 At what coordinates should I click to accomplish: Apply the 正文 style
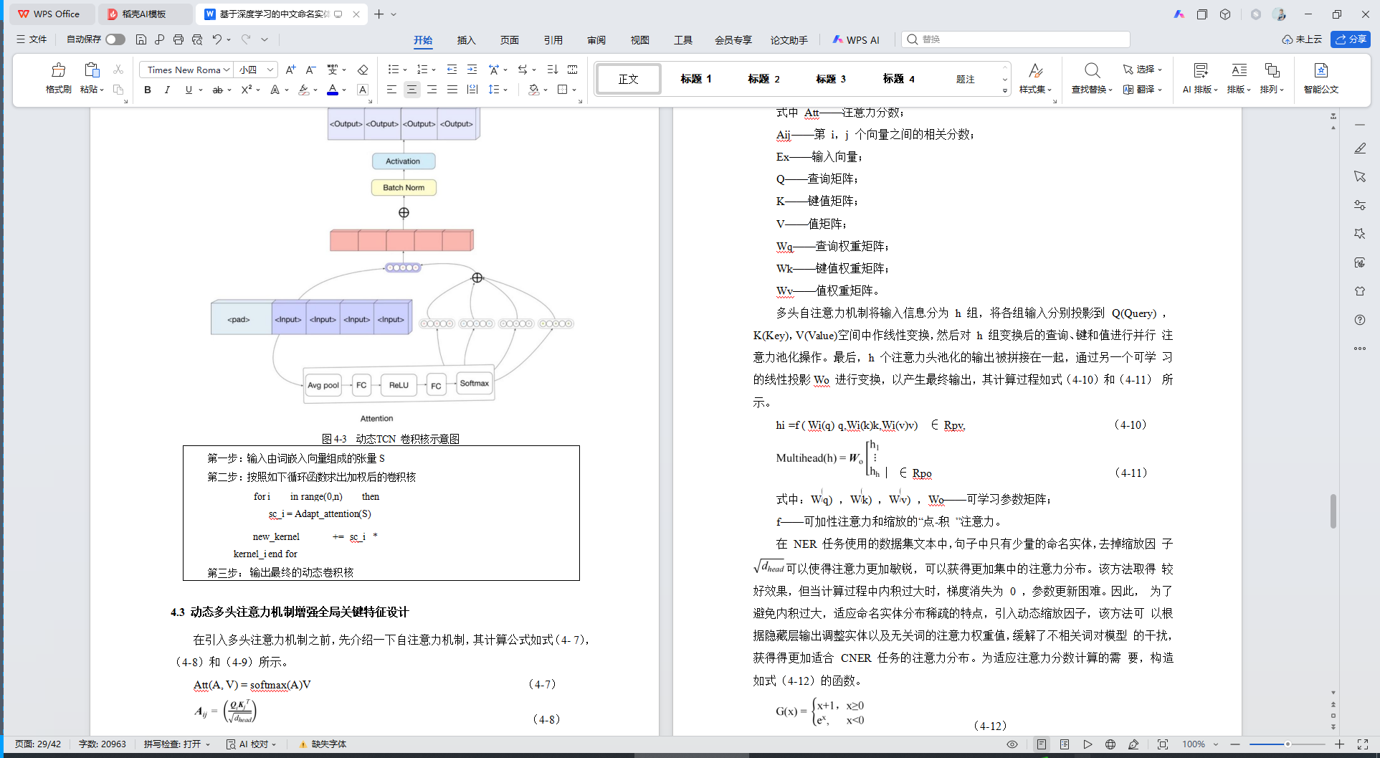click(629, 79)
